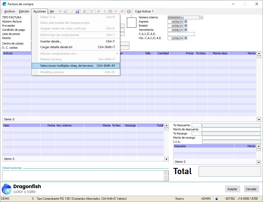This screenshot has width=263, height=202.
Task: Click the magnifier icon beside Número interno
Action: 202,18
